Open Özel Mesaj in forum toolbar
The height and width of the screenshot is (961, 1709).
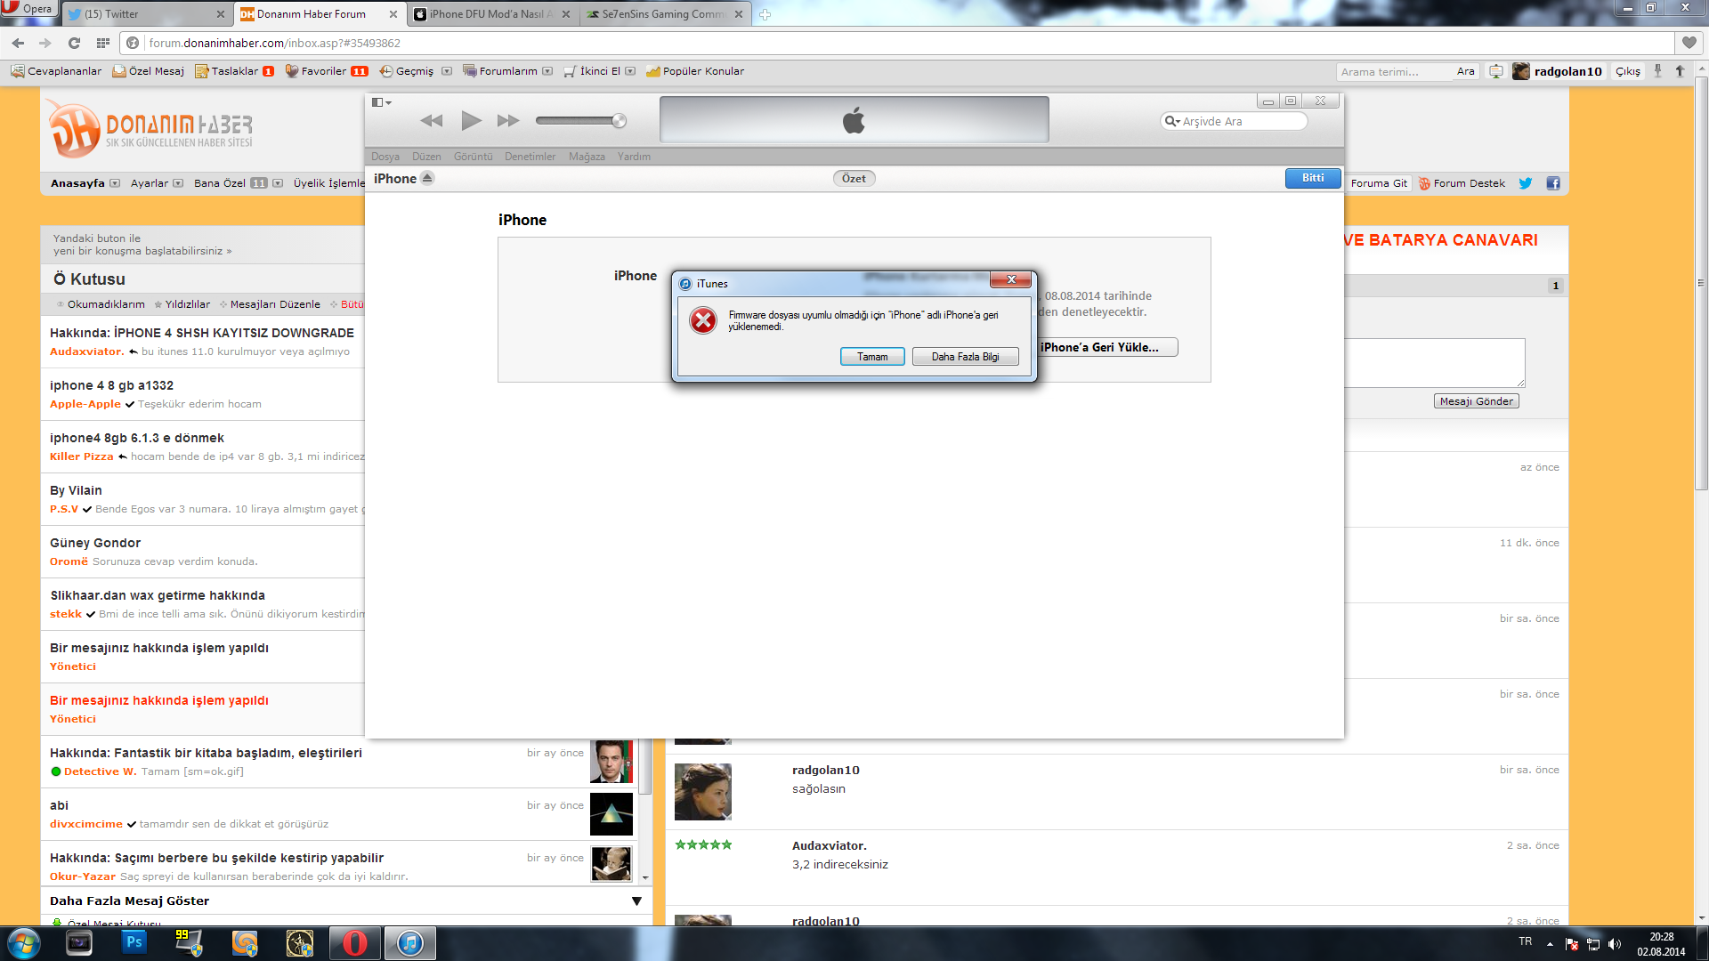[x=148, y=71]
